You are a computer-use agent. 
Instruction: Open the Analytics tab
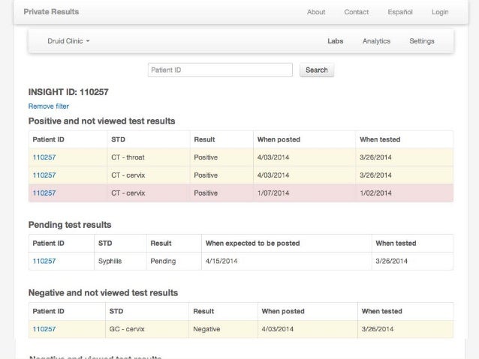pos(376,41)
